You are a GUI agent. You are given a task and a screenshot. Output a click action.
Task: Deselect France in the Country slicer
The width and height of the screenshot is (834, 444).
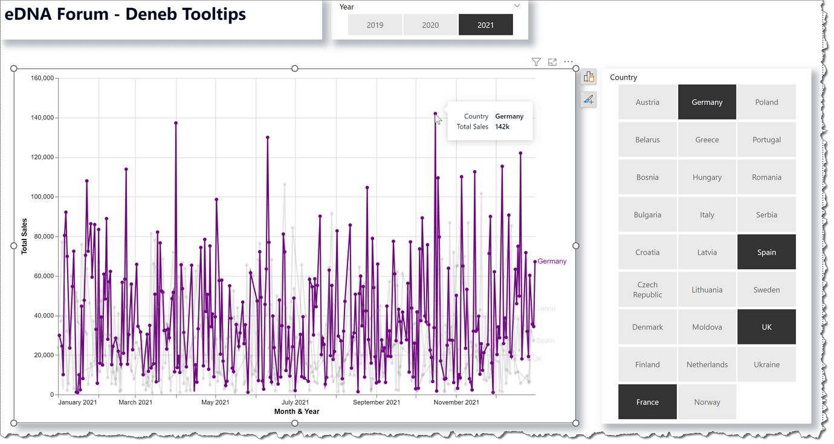tap(647, 401)
